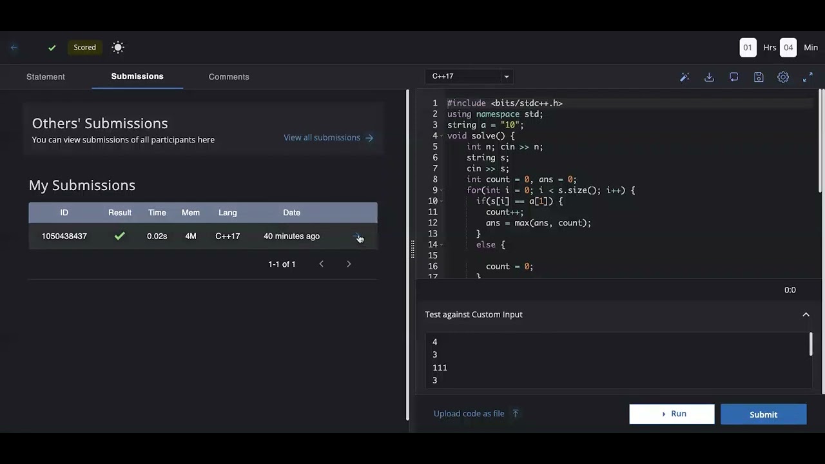Click the ID column header

64,213
